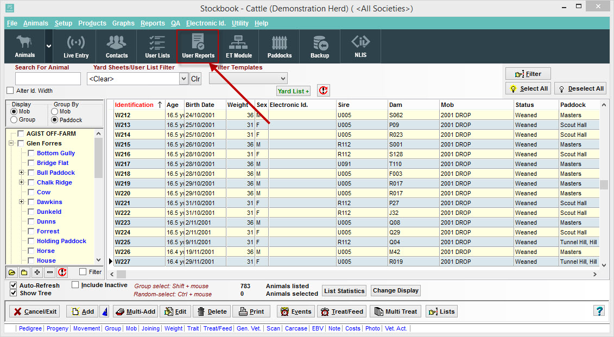
Task: Select the Mob radio under Display
Action: click(14, 112)
